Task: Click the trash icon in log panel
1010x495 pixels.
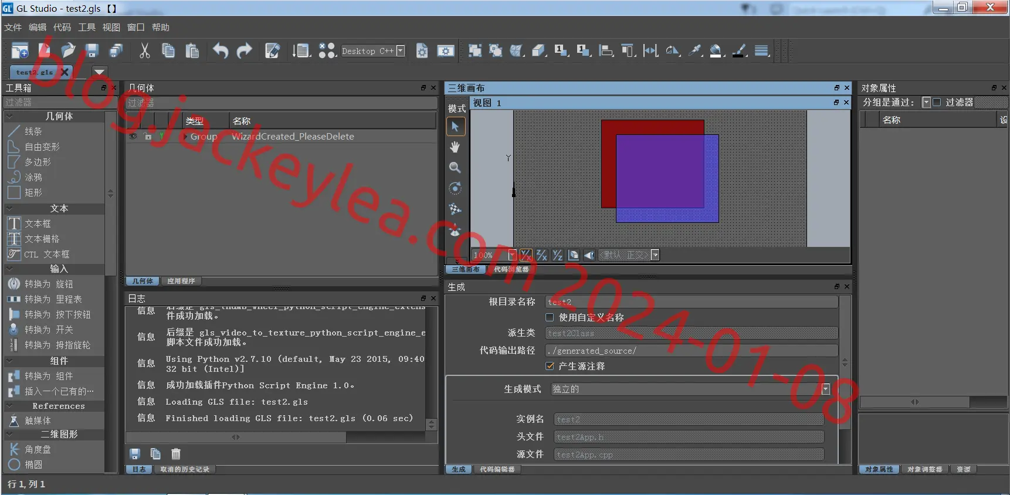Action: point(176,453)
